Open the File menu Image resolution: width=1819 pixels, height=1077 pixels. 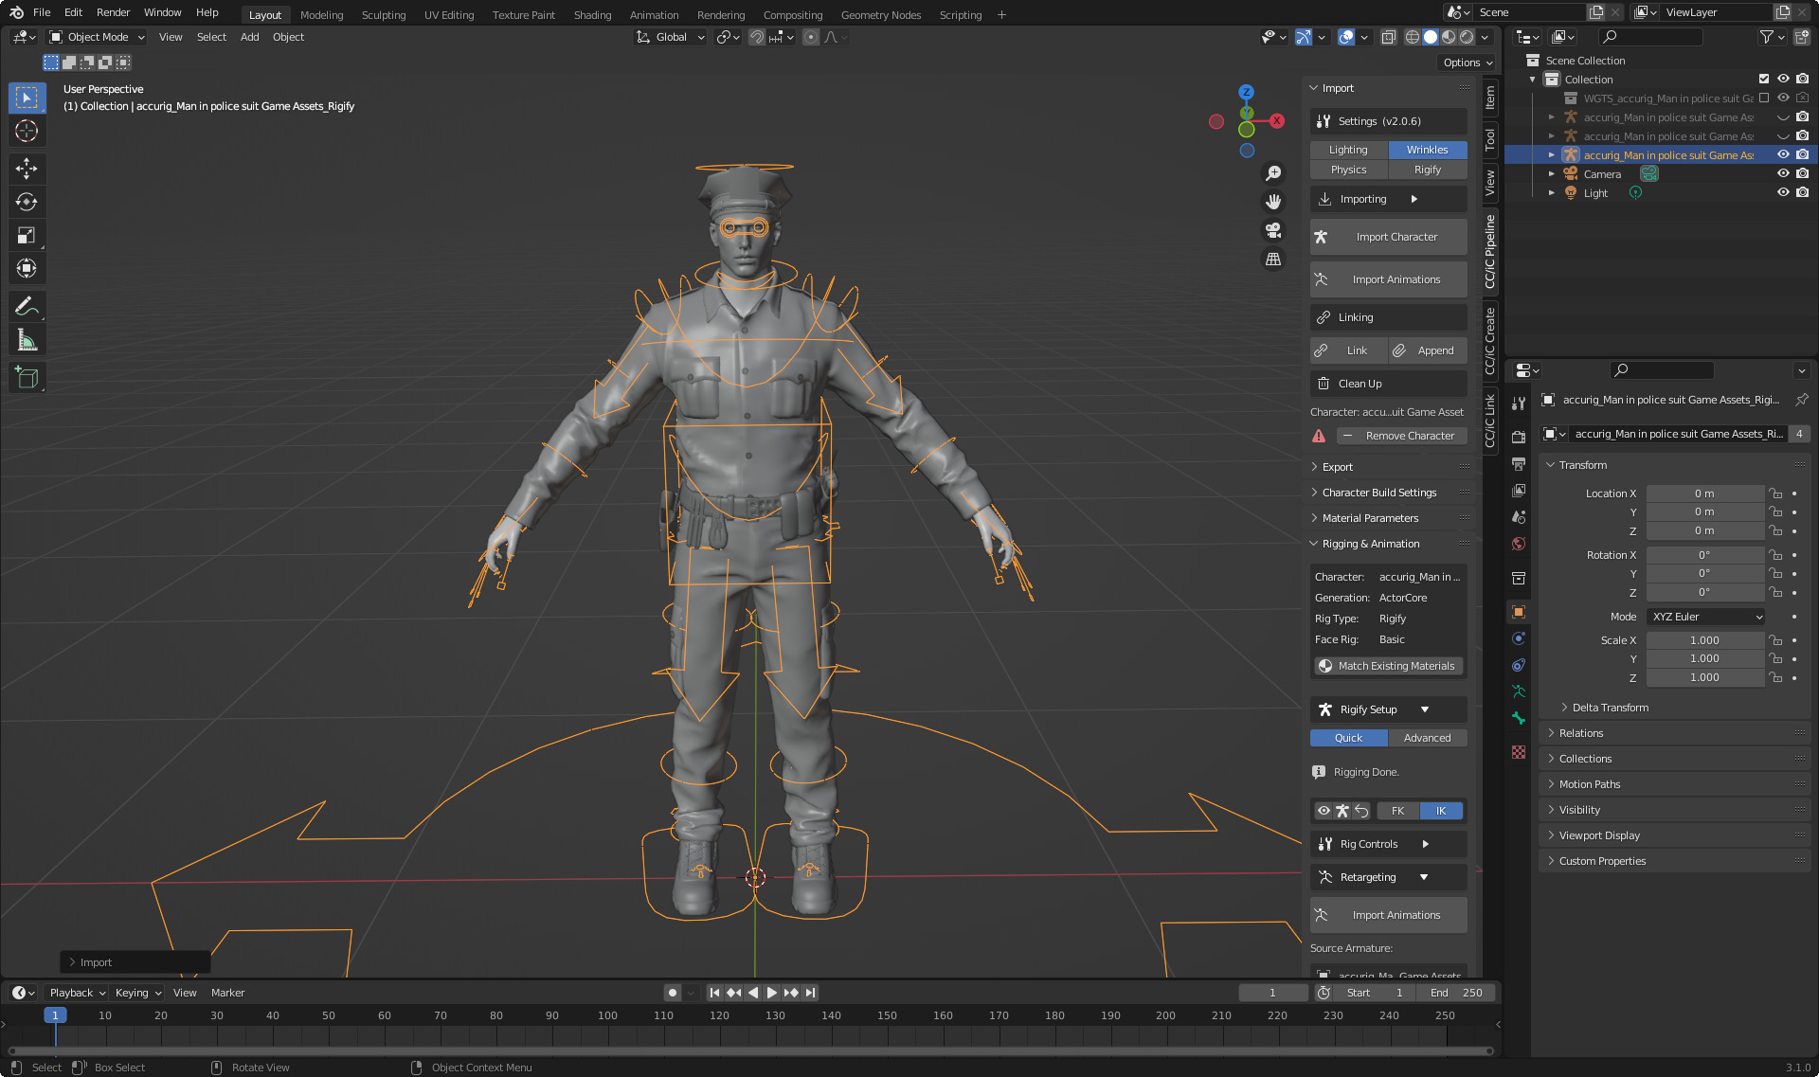42,12
